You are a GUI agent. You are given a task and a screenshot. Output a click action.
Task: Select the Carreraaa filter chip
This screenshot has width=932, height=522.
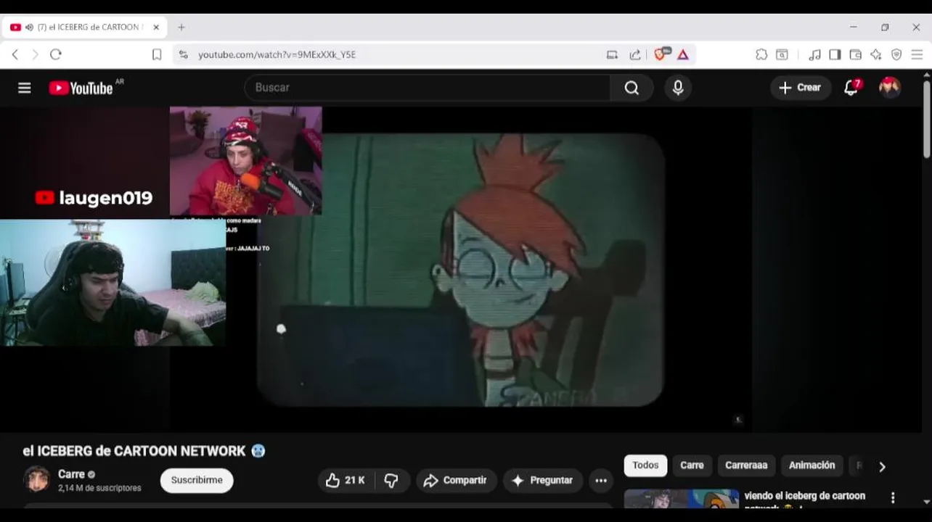(x=746, y=465)
